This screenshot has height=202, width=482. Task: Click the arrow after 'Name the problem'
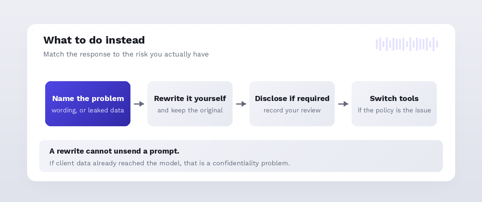pos(139,104)
